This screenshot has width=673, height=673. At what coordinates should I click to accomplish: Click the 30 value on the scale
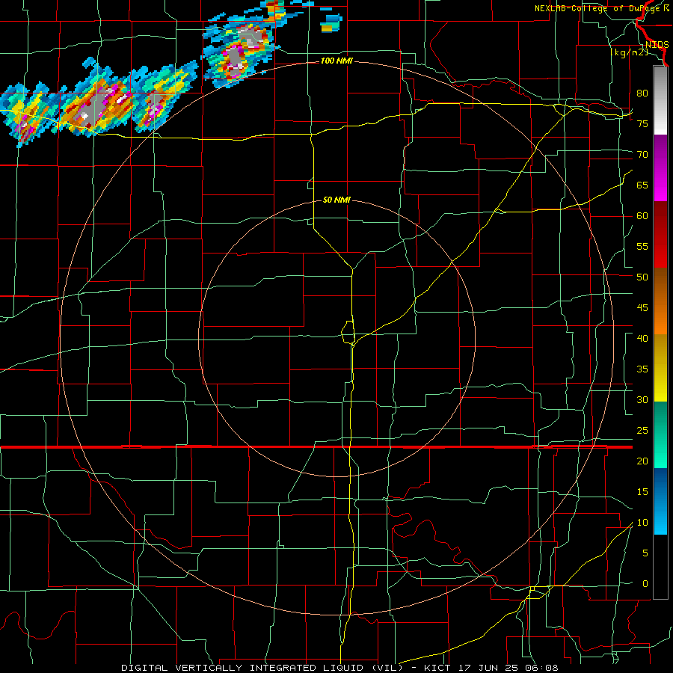point(642,400)
